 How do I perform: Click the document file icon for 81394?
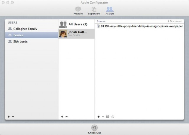click(99, 26)
